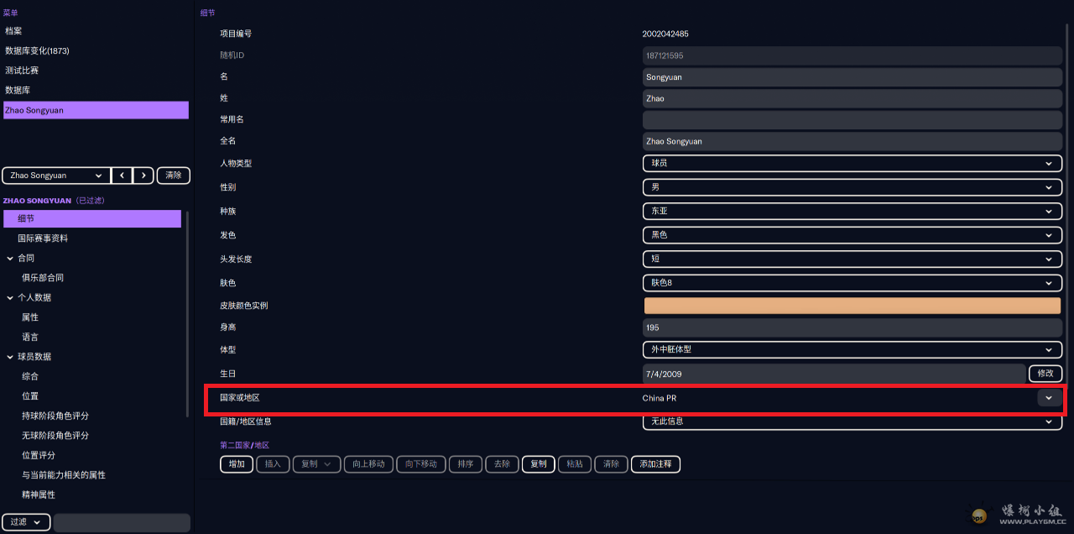1074x534 pixels.
Task: Click the filter text box beside 过滤
Action: 123,522
